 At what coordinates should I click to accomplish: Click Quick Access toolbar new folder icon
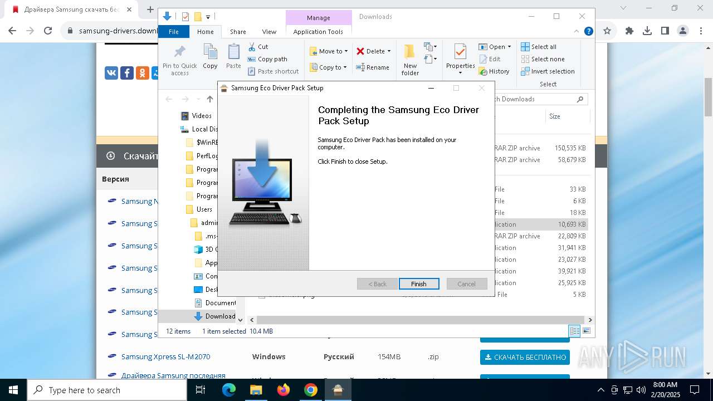pyautogui.click(x=197, y=17)
